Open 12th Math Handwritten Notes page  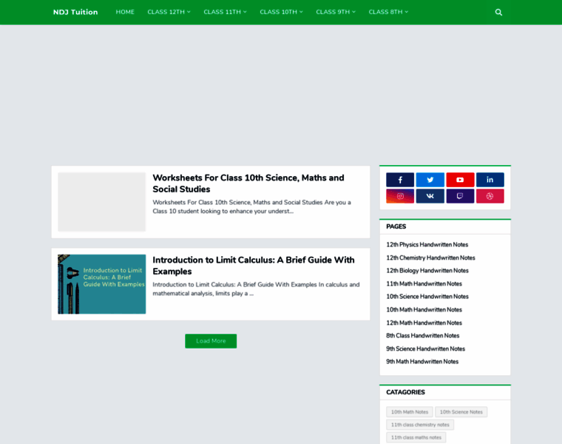(424, 323)
